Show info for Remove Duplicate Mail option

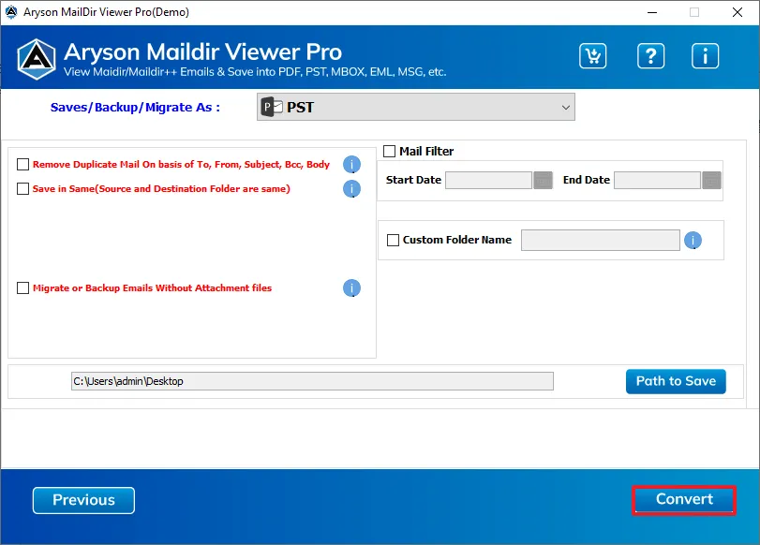pyautogui.click(x=352, y=165)
